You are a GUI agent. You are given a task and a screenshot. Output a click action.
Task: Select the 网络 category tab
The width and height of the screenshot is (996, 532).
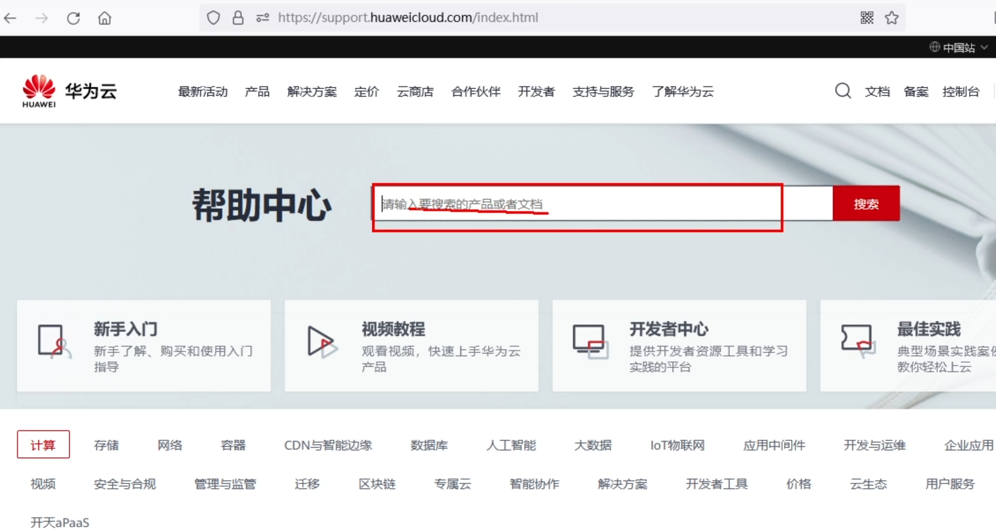(170, 445)
